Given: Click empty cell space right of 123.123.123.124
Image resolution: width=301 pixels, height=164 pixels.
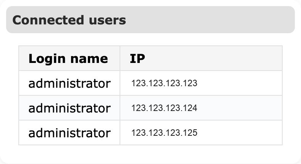Looking at the screenshot, I should click(x=241, y=108).
